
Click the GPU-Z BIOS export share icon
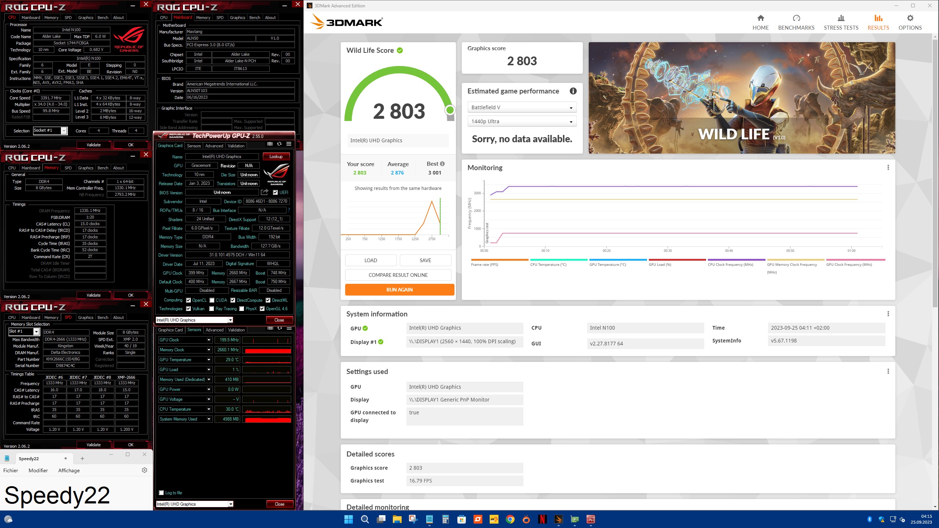(264, 192)
